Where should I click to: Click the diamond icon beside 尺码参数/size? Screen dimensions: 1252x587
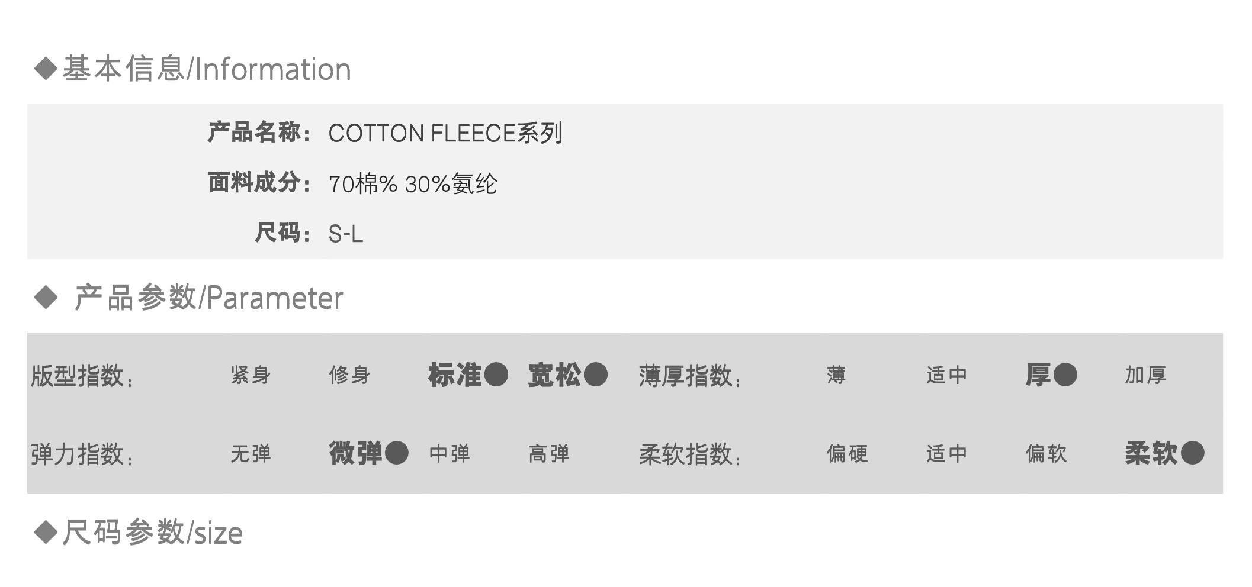(46, 532)
